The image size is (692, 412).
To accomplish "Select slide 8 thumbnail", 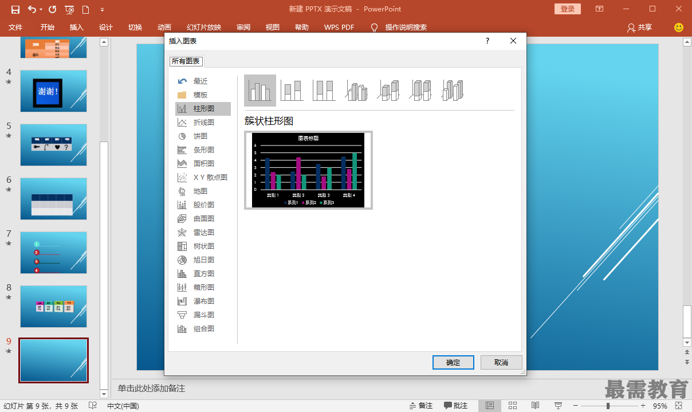I will tap(53, 307).
